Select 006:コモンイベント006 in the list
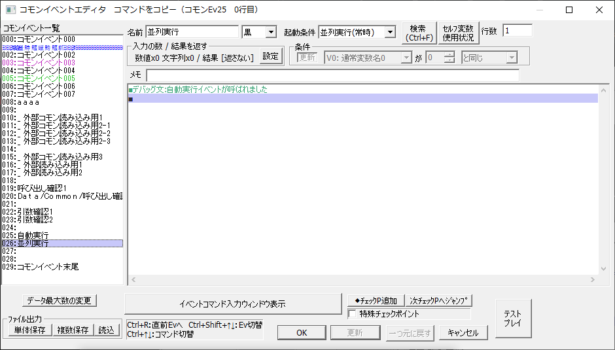This screenshot has width=615, height=350. point(62,86)
